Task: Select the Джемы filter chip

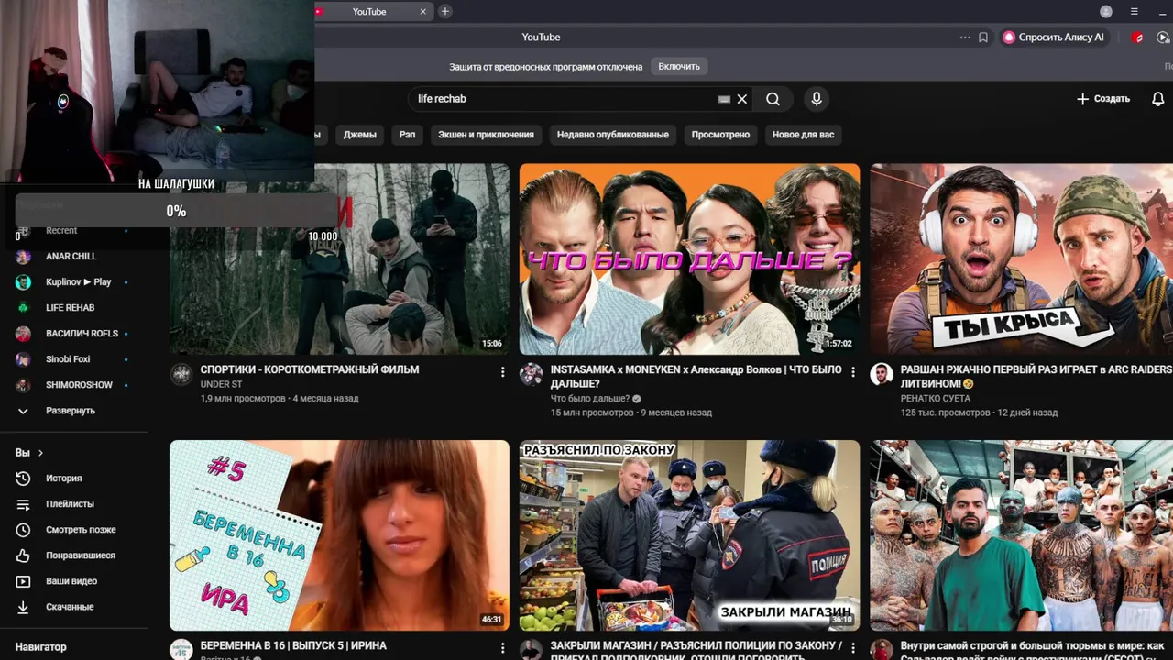Action: [x=359, y=135]
